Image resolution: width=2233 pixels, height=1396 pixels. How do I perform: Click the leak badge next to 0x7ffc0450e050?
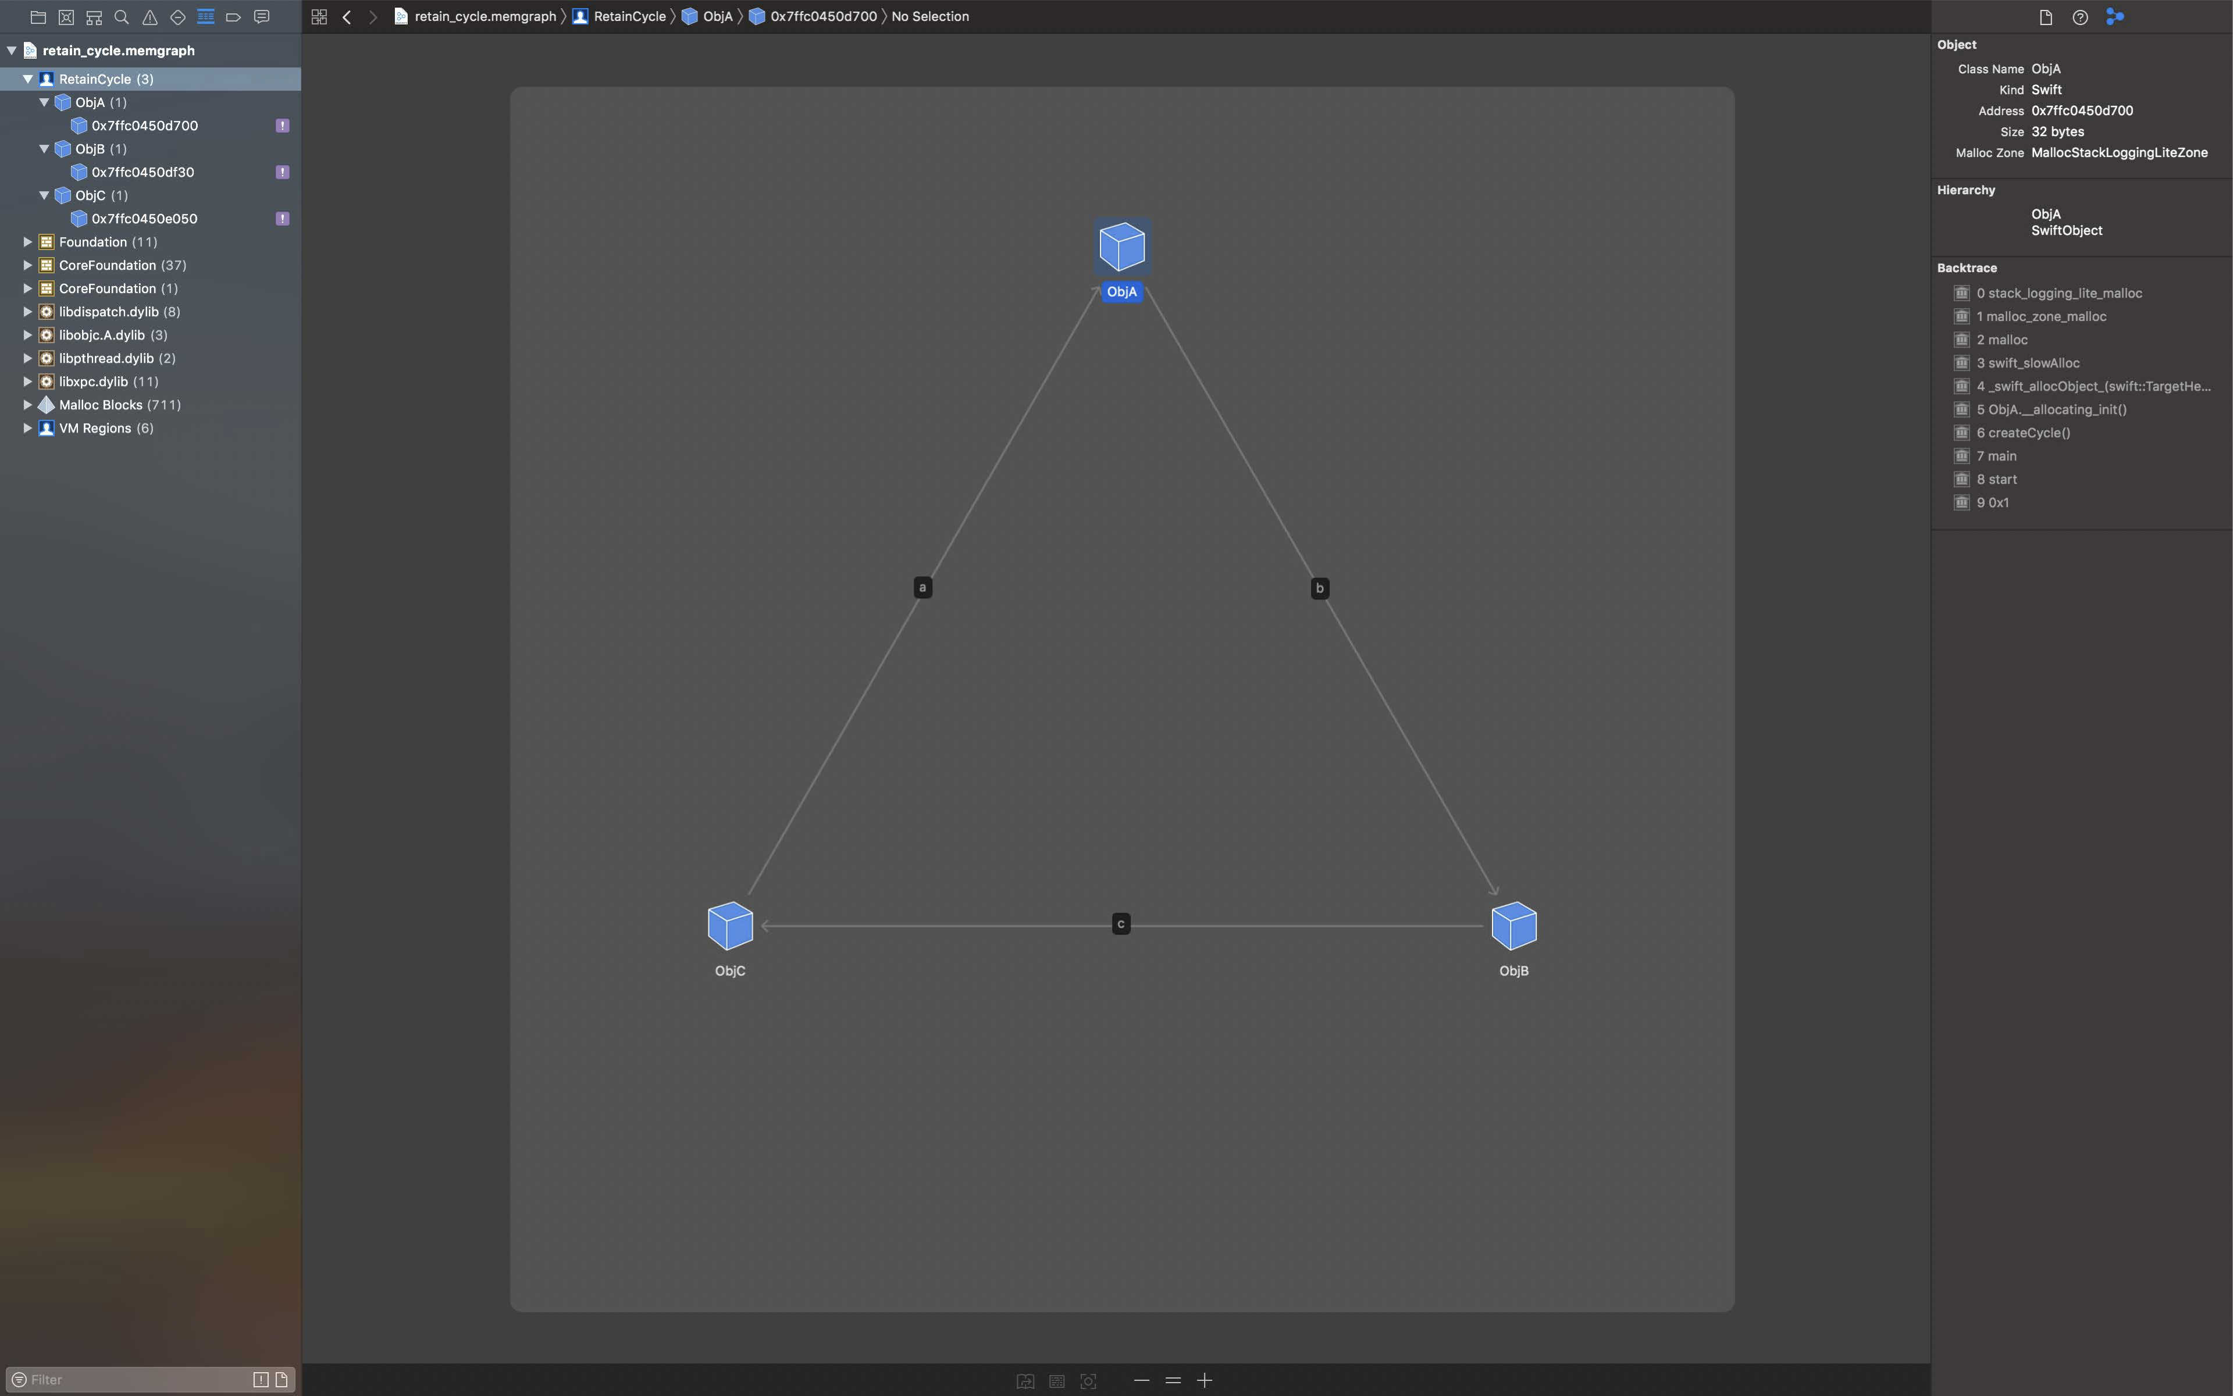[283, 219]
